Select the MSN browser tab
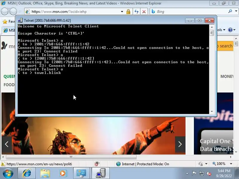 [x=9, y=30]
